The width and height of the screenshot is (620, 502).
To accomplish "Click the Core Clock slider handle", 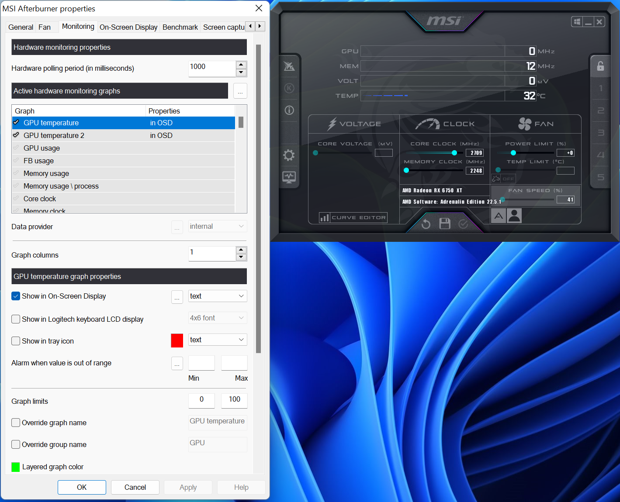I will (x=454, y=153).
